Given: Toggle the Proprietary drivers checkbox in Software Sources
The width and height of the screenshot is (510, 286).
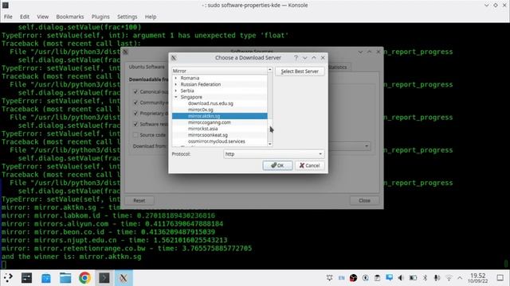Looking at the screenshot, I should (135, 113).
